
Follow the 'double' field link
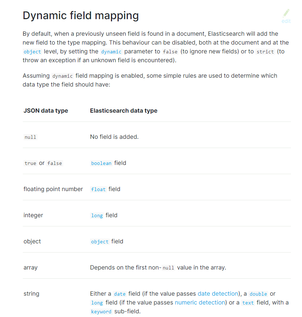258,294
